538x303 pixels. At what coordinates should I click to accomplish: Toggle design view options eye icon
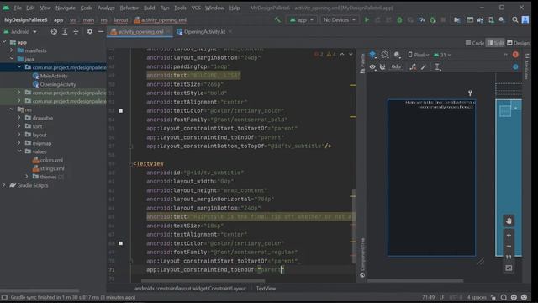click(x=372, y=67)
